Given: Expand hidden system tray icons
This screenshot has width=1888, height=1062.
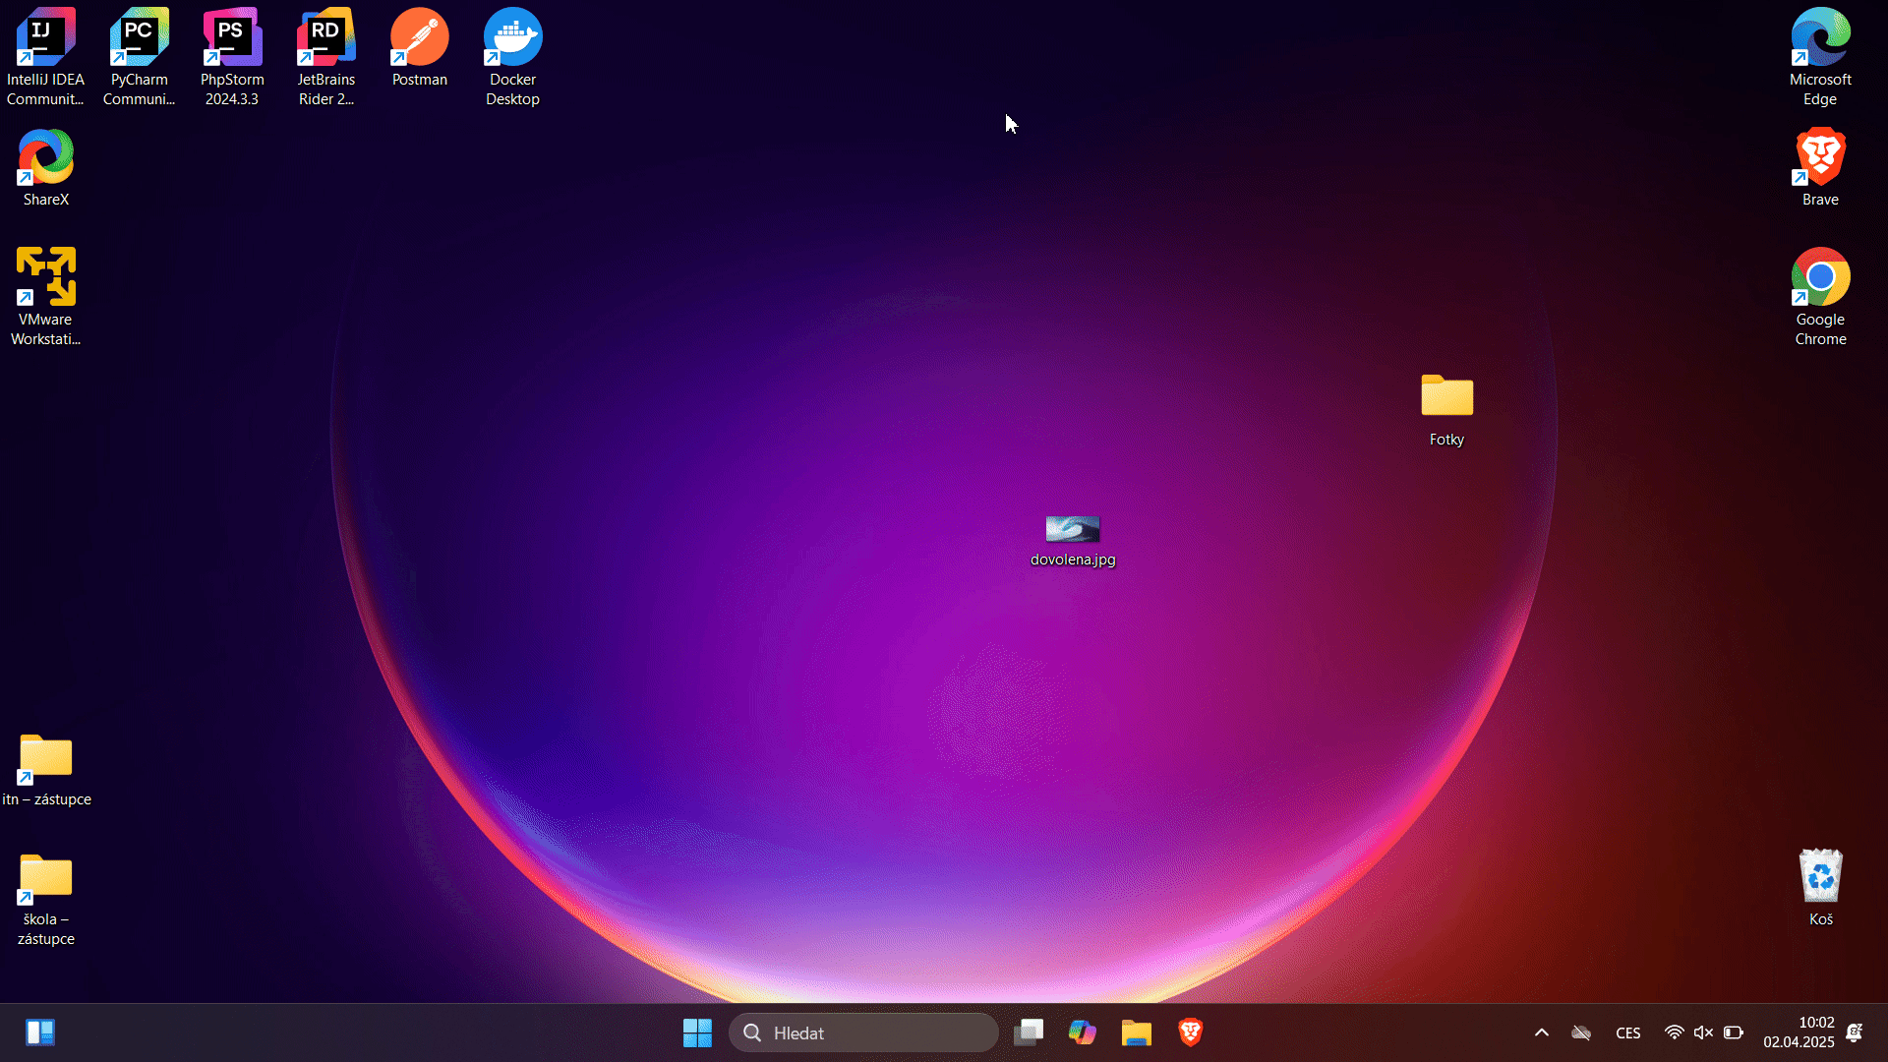Looking at the screenshot, I should click(x=1541, y=1032).
